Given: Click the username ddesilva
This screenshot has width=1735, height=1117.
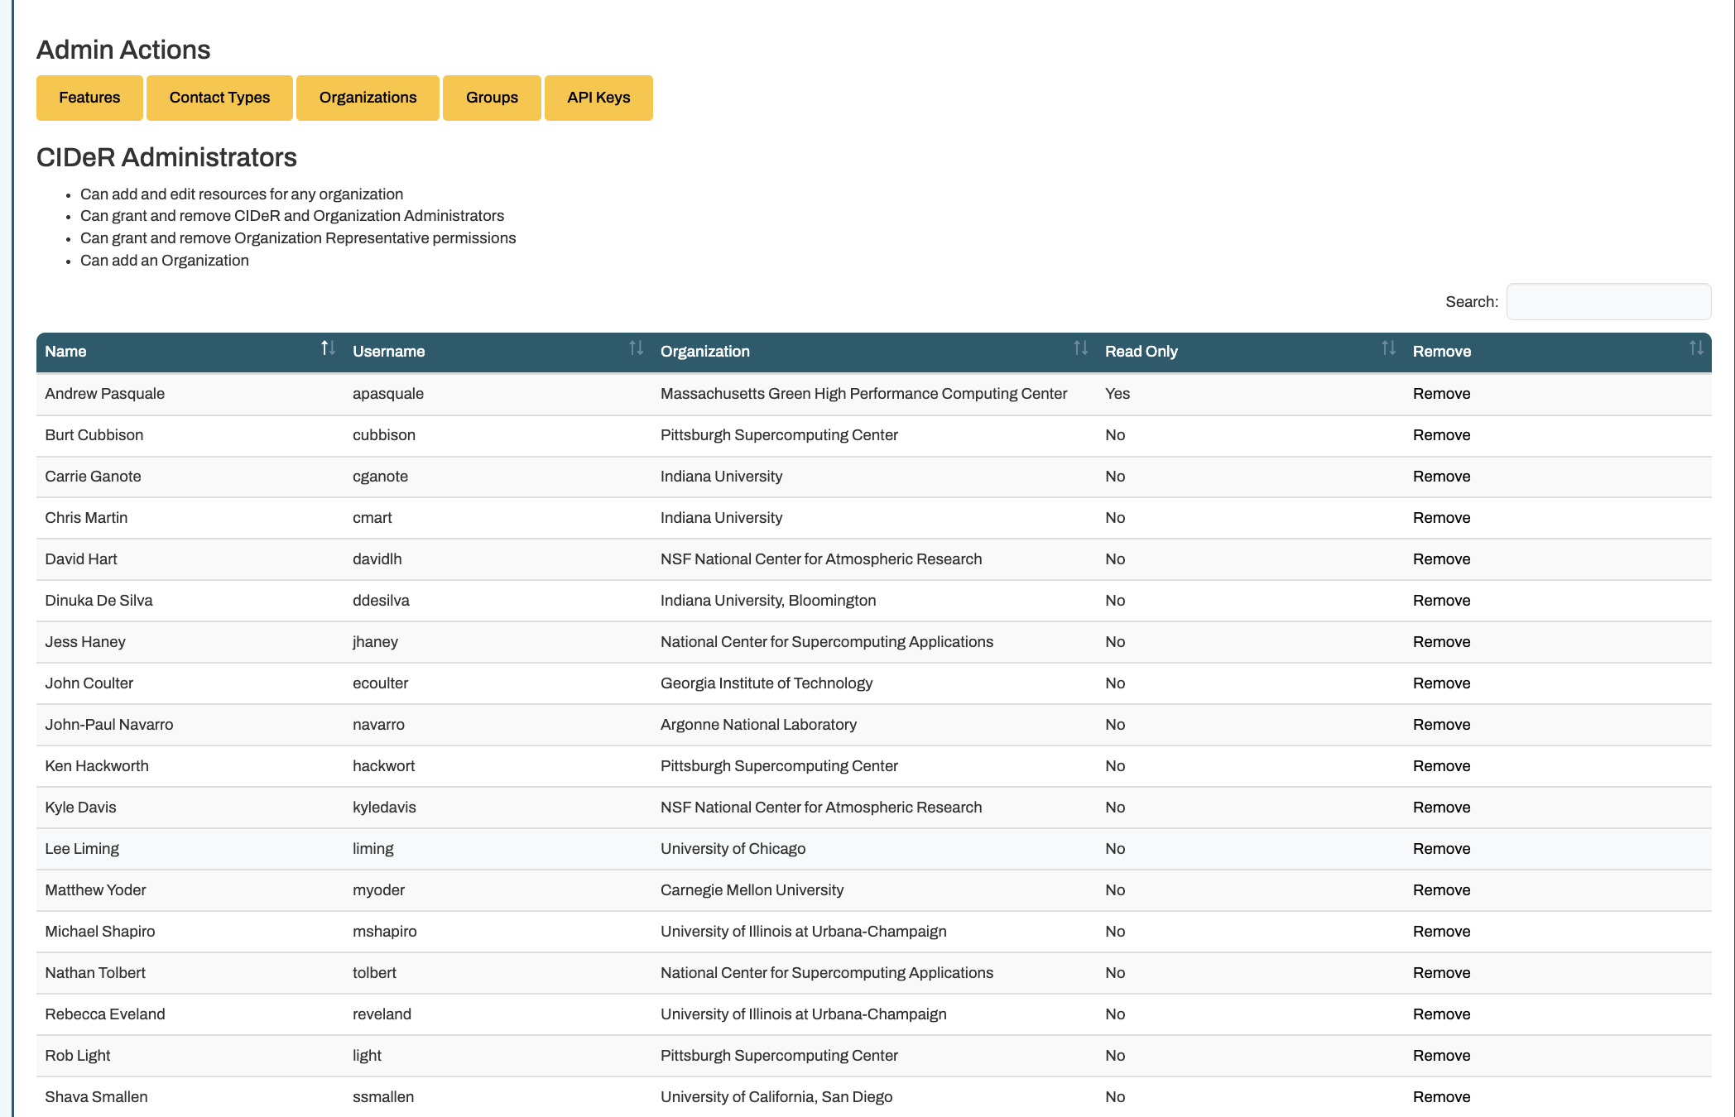Looking at the screenshot, I should tap(381, 601).
